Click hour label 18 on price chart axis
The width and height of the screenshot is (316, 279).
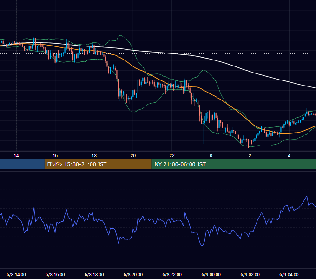coord(94,156)
